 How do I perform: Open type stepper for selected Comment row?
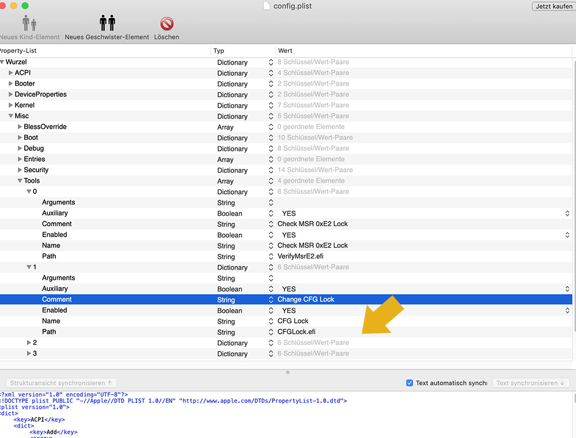point(271,300)
